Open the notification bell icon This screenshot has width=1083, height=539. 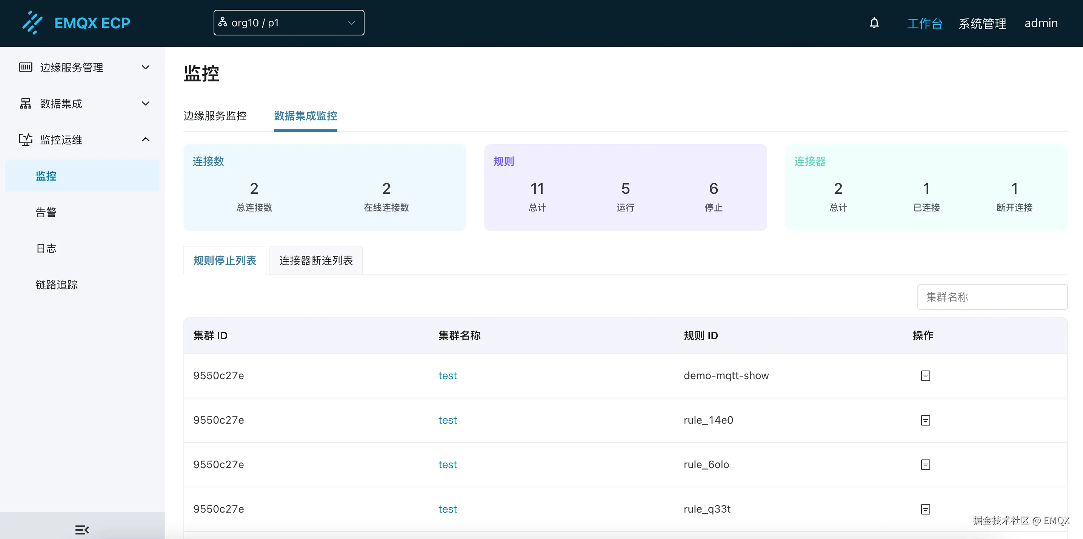pyautogui.click(x=874, y=23)
